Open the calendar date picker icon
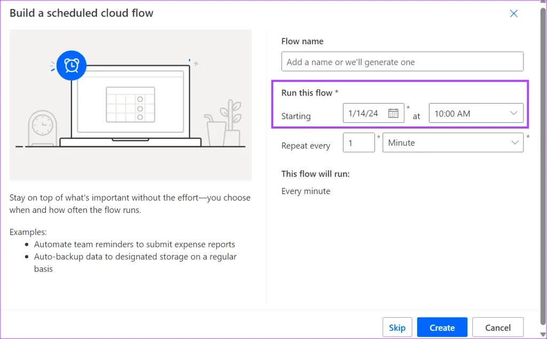The image size is (547, 339). 393,113
